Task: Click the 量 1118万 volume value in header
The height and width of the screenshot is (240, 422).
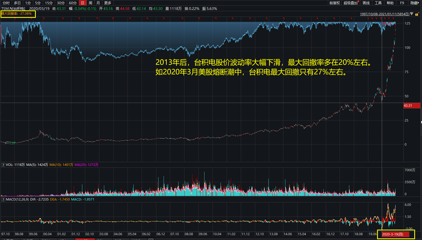Action: click(173, 9)
